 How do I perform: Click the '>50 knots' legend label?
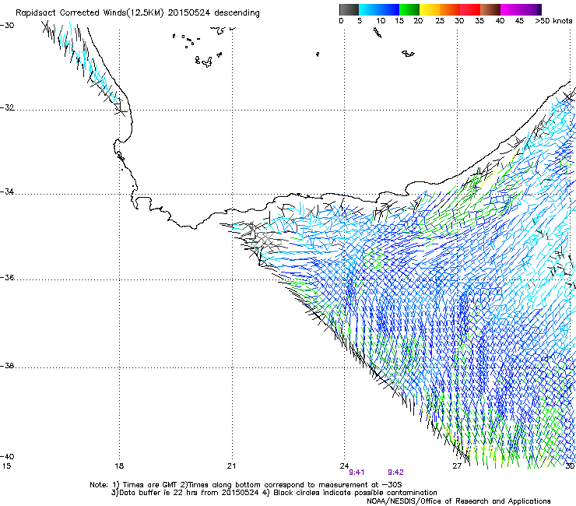click(x=553, y=21)
